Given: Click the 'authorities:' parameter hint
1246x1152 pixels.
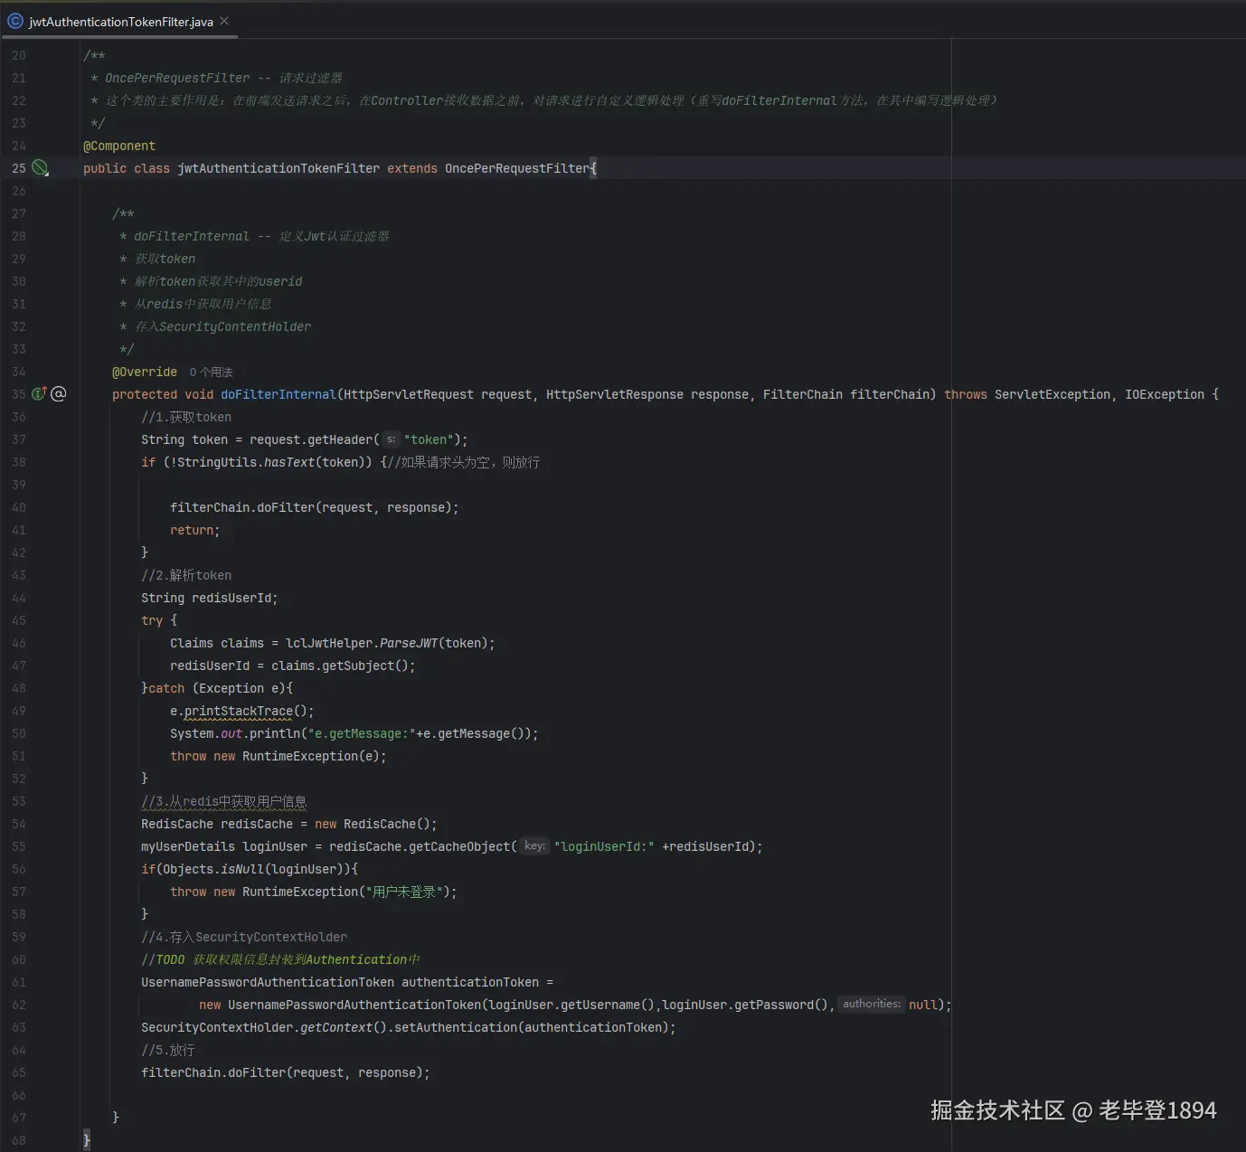Looking at the screenshot, I should [x=872, y=1004].
